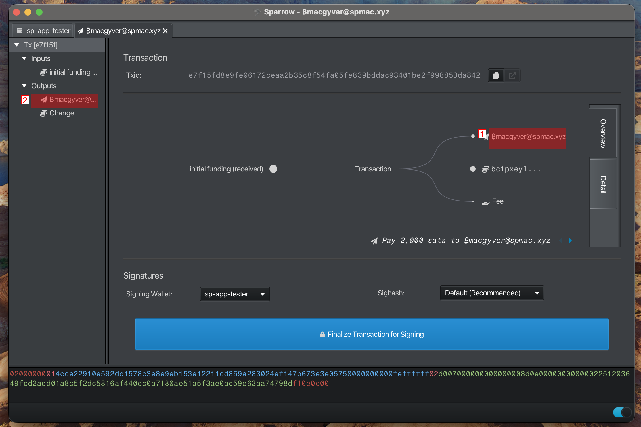Switch to the Detail side tab
This screenshot has height=427, width=641.
(603, 184)
